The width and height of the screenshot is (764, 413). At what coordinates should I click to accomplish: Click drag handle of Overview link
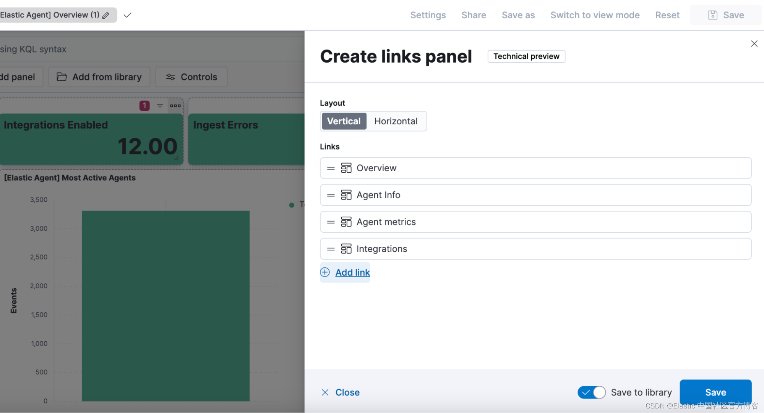[331, 168]
